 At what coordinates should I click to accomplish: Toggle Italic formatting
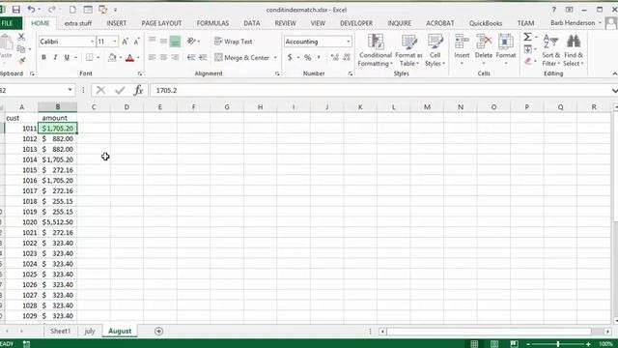pos(55,58)
